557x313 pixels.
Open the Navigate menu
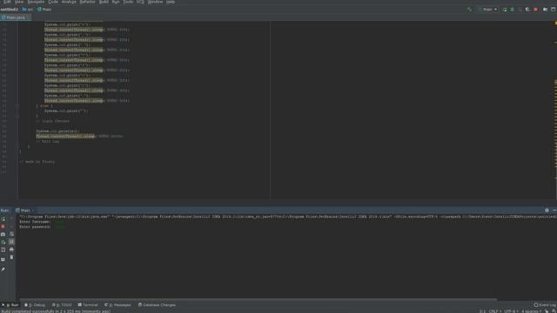click(x=36, y=2)
